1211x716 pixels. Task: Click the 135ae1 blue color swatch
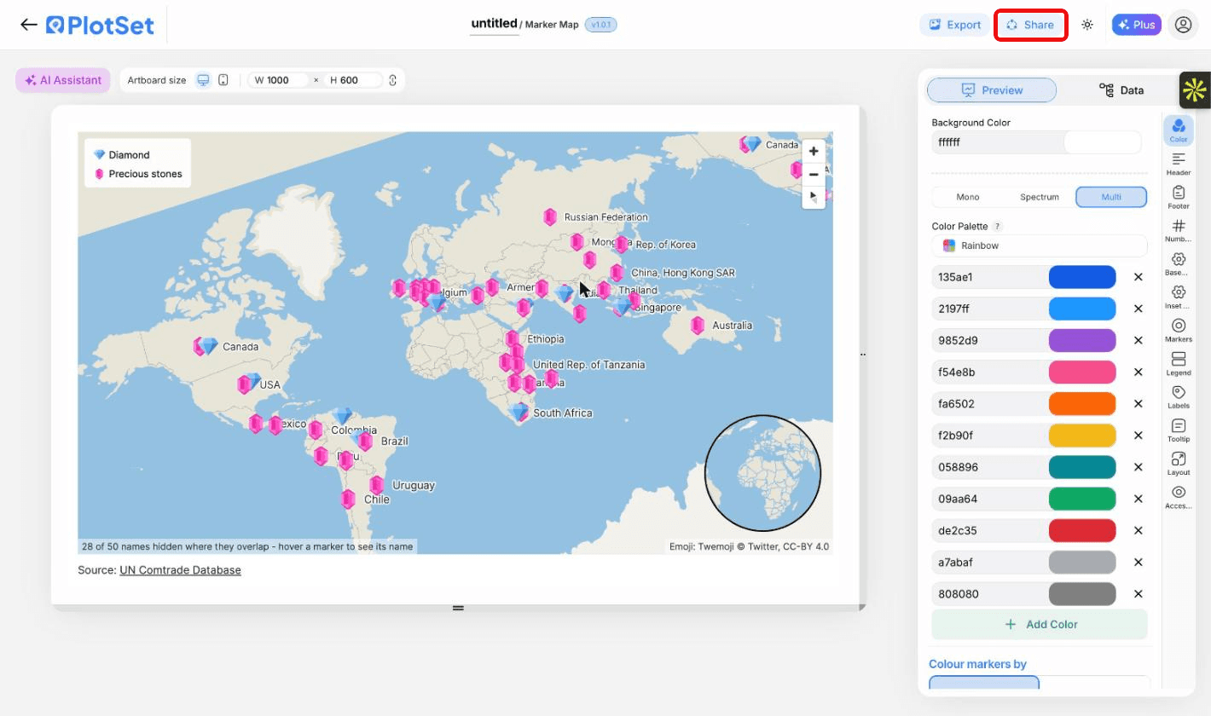(1082, 277)
